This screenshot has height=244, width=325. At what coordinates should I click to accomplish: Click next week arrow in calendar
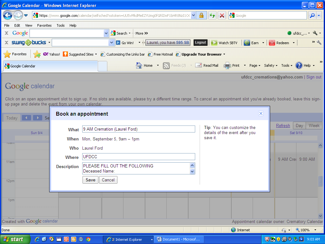[37, 118]
